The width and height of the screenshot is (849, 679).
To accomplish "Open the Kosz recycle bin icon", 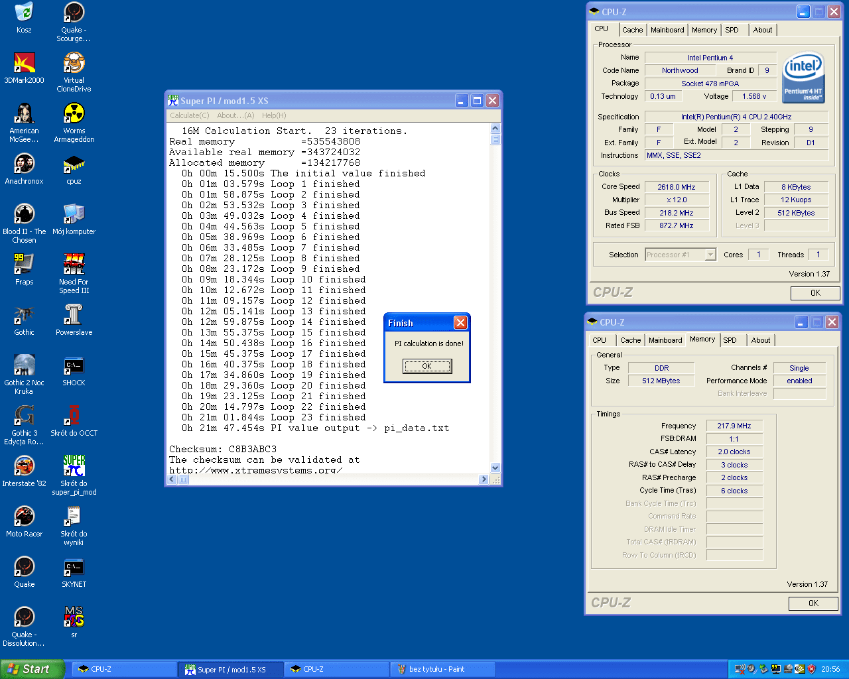I will pyautogui.click(x=24, y=18).
